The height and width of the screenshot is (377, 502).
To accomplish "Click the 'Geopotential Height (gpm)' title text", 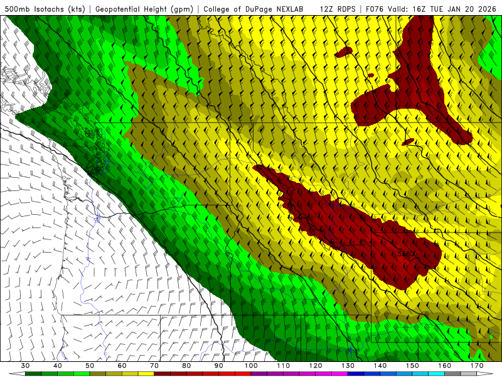I will pos(144,9).
